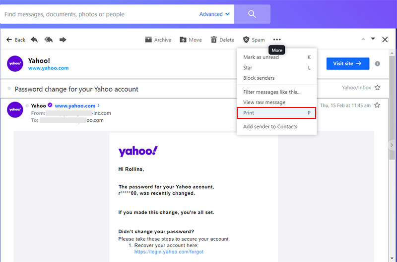Viewport: 397px width, 262px height.
Task: Click the Reply all double-arrow icon
Action: [x=48, y=40]
